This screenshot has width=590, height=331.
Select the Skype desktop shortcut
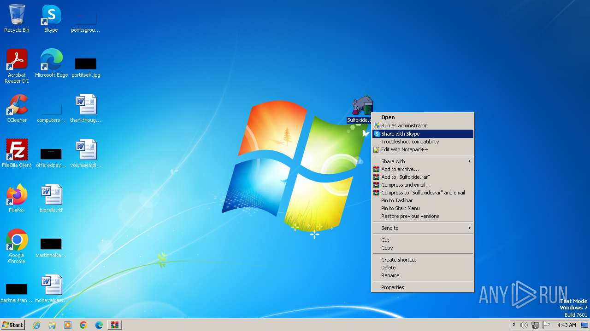[x=51, y=18]
